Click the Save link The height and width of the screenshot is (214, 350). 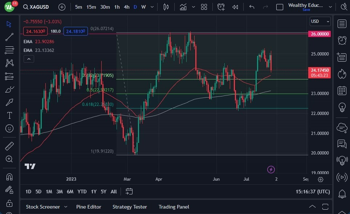(x=307, y=10)
